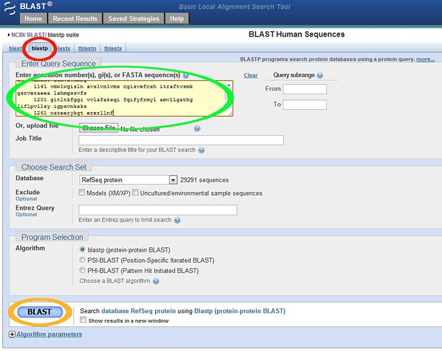The height and width of the screenshot is (351, 442).
Task: Open help icon for Entrez query
Action: (177, 220)
